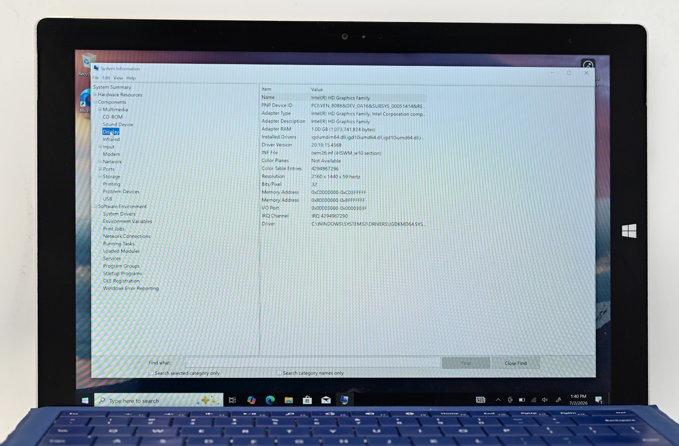The width and height of the screenshot is (679, 446).
Task: Open the news widget in the taskbar
Action: point(480,400)
